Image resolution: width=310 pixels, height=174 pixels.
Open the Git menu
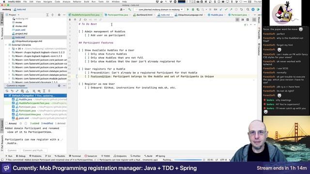click(108, 1)
